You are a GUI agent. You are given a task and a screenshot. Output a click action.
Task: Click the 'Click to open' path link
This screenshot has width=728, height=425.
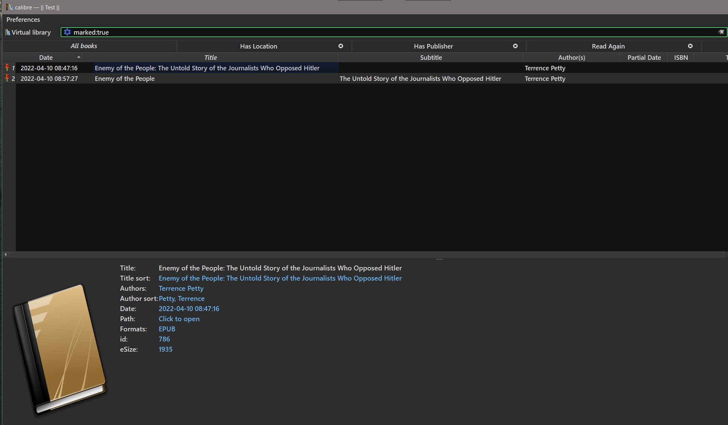(x=179, y=319)
